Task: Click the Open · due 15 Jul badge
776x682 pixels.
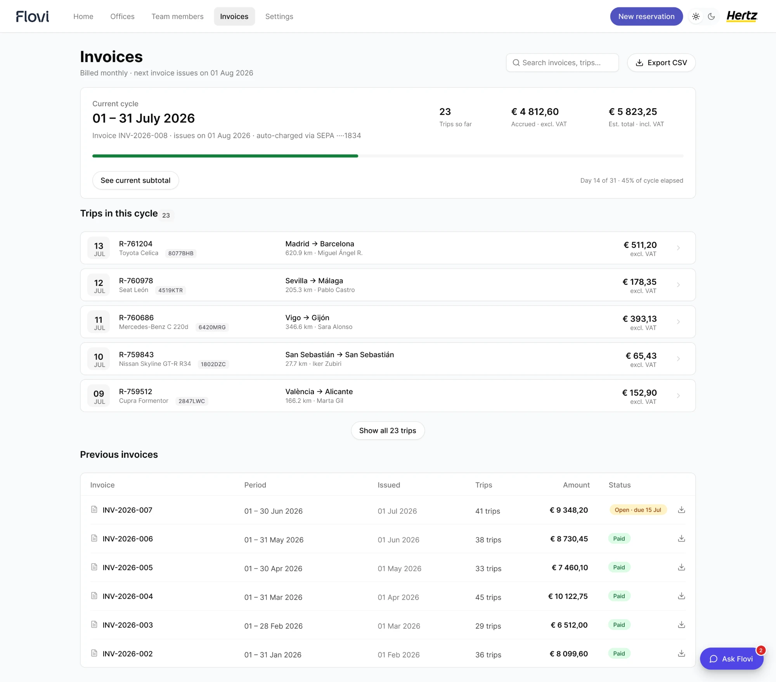Action: coord(638,510)
